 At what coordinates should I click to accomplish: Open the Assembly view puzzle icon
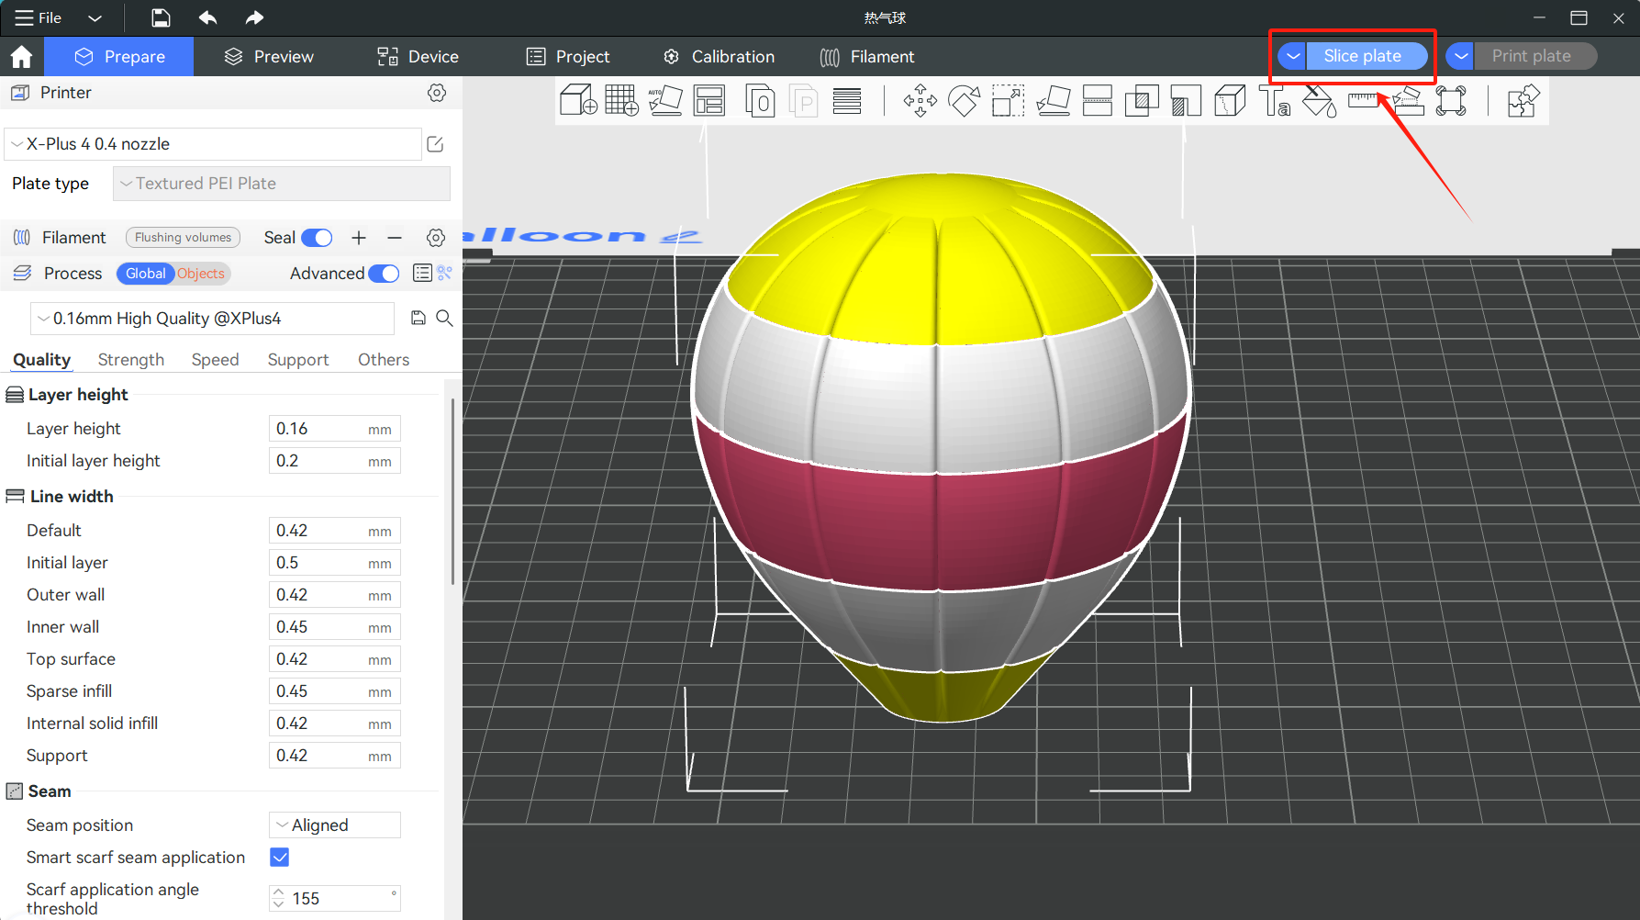coord(1523,100)
